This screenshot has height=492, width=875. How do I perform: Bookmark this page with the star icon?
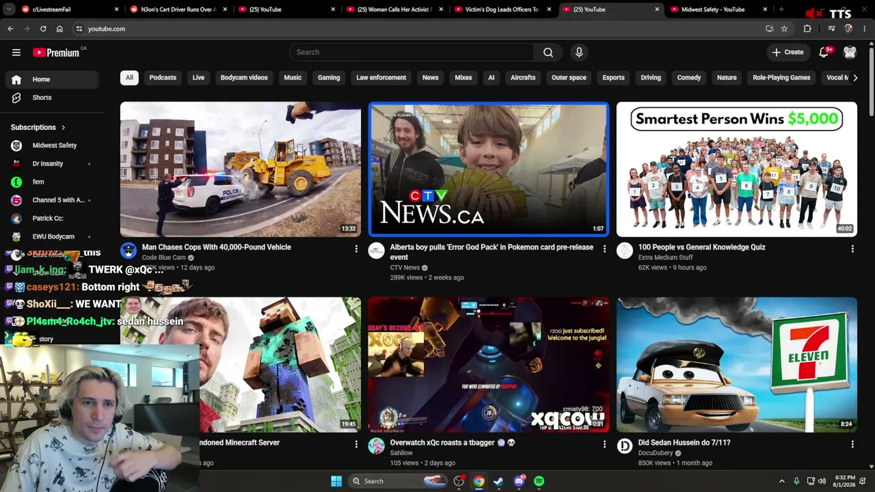[784, 29]
